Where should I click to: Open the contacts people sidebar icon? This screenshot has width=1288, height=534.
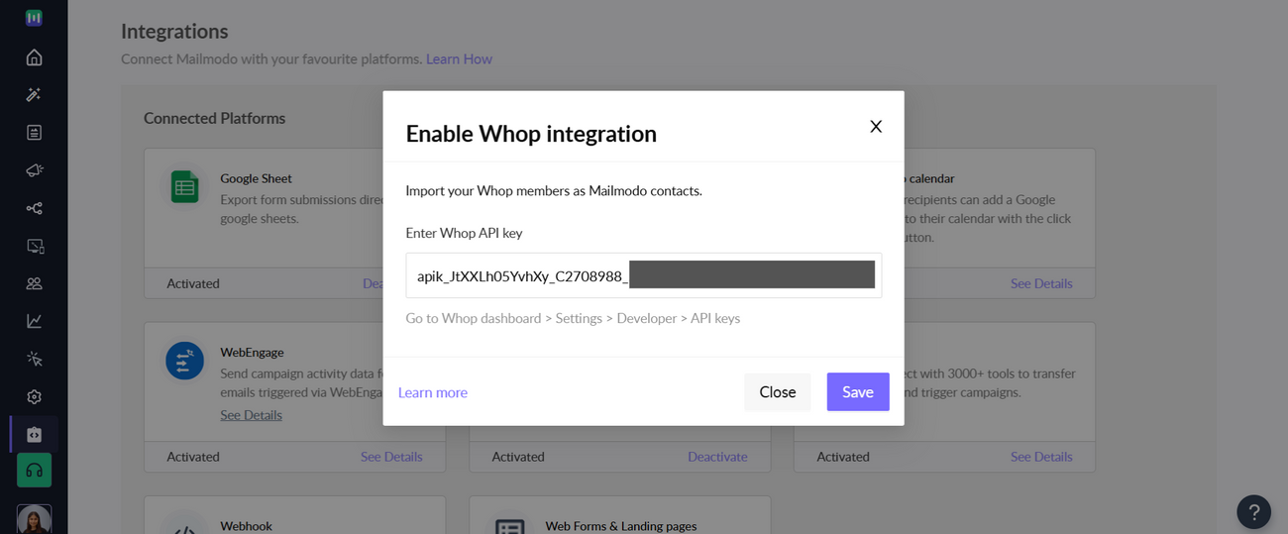pos(34,283)
